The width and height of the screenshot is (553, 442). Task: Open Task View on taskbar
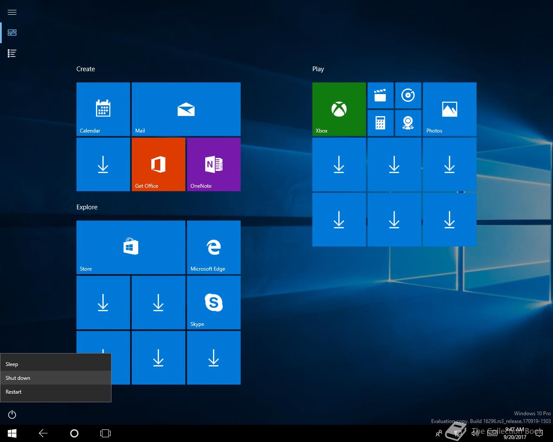point(105,433)
